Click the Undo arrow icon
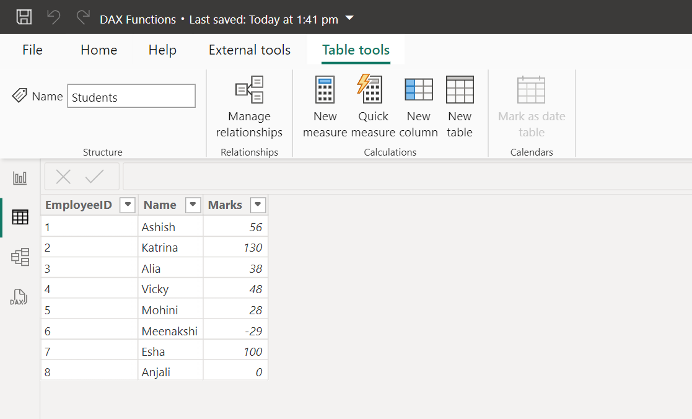692x419 pixels. 54,17
